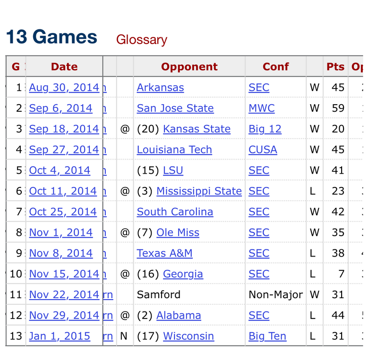Sort table by Opponent column header
Screen dimensions: 369x355
pyautogui.click(x=189, y=67)
